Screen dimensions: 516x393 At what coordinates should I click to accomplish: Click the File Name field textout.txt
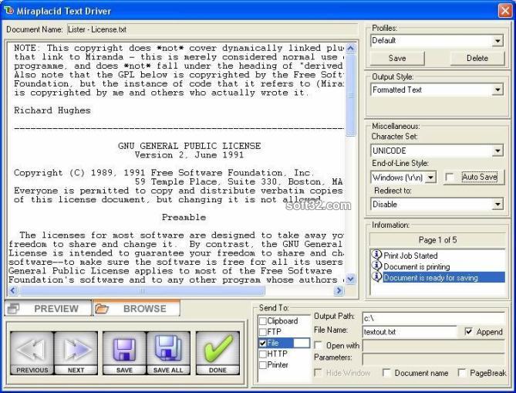click(x=410, y=332)
